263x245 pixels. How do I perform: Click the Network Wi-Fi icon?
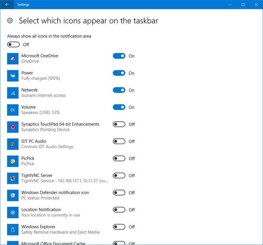[13, 93]
